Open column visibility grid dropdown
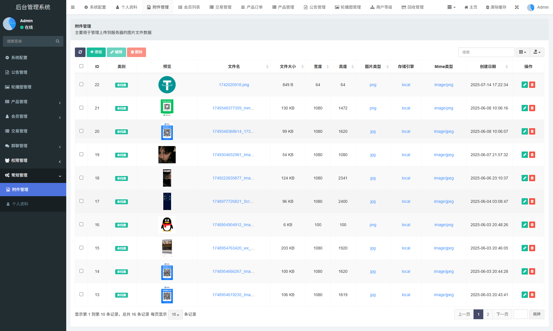 coord(522,52)
